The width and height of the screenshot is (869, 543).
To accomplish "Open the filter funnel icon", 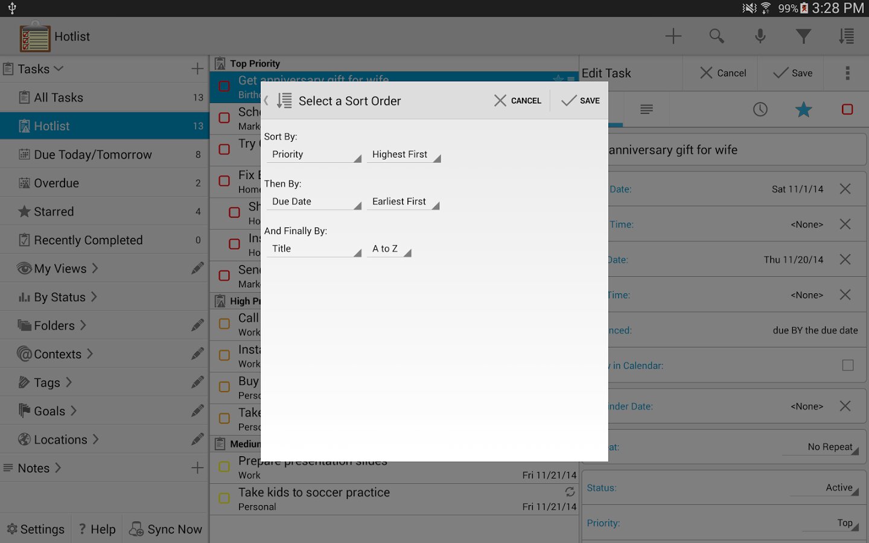I will point(803,36).
